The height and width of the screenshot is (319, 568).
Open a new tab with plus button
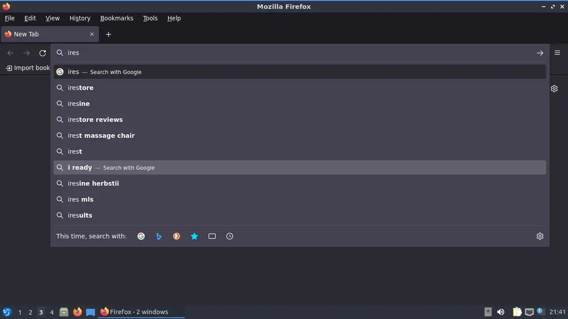pos(108,34)
